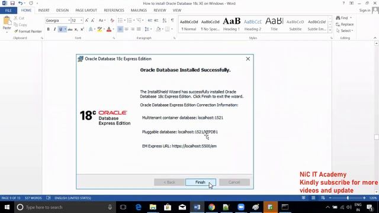Open File Explorer from the taskbar
This screenshot has height=213, width=379.
pyautogui.click(x=153, y=207)
